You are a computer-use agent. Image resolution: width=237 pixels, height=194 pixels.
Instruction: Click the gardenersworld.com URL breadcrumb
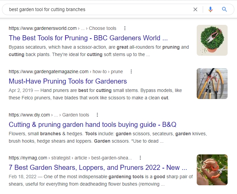pos(62,28)
